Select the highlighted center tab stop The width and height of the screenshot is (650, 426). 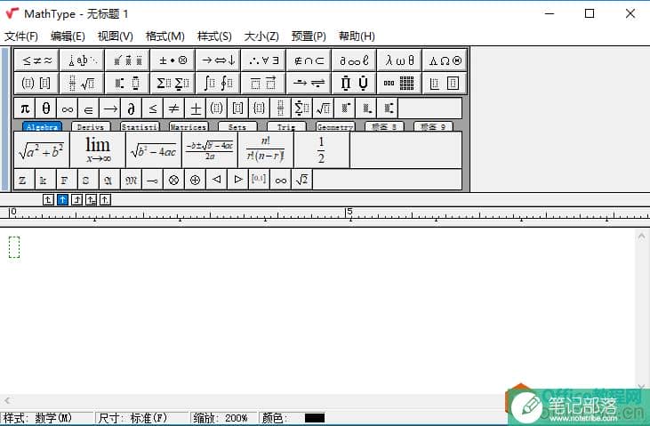[x=62, y=200]
